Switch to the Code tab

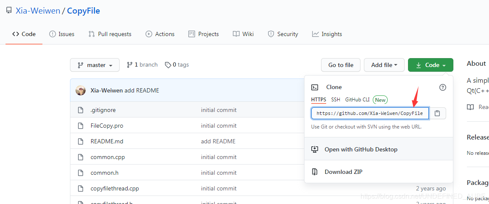pyautogui.click(x=24, y=34)
